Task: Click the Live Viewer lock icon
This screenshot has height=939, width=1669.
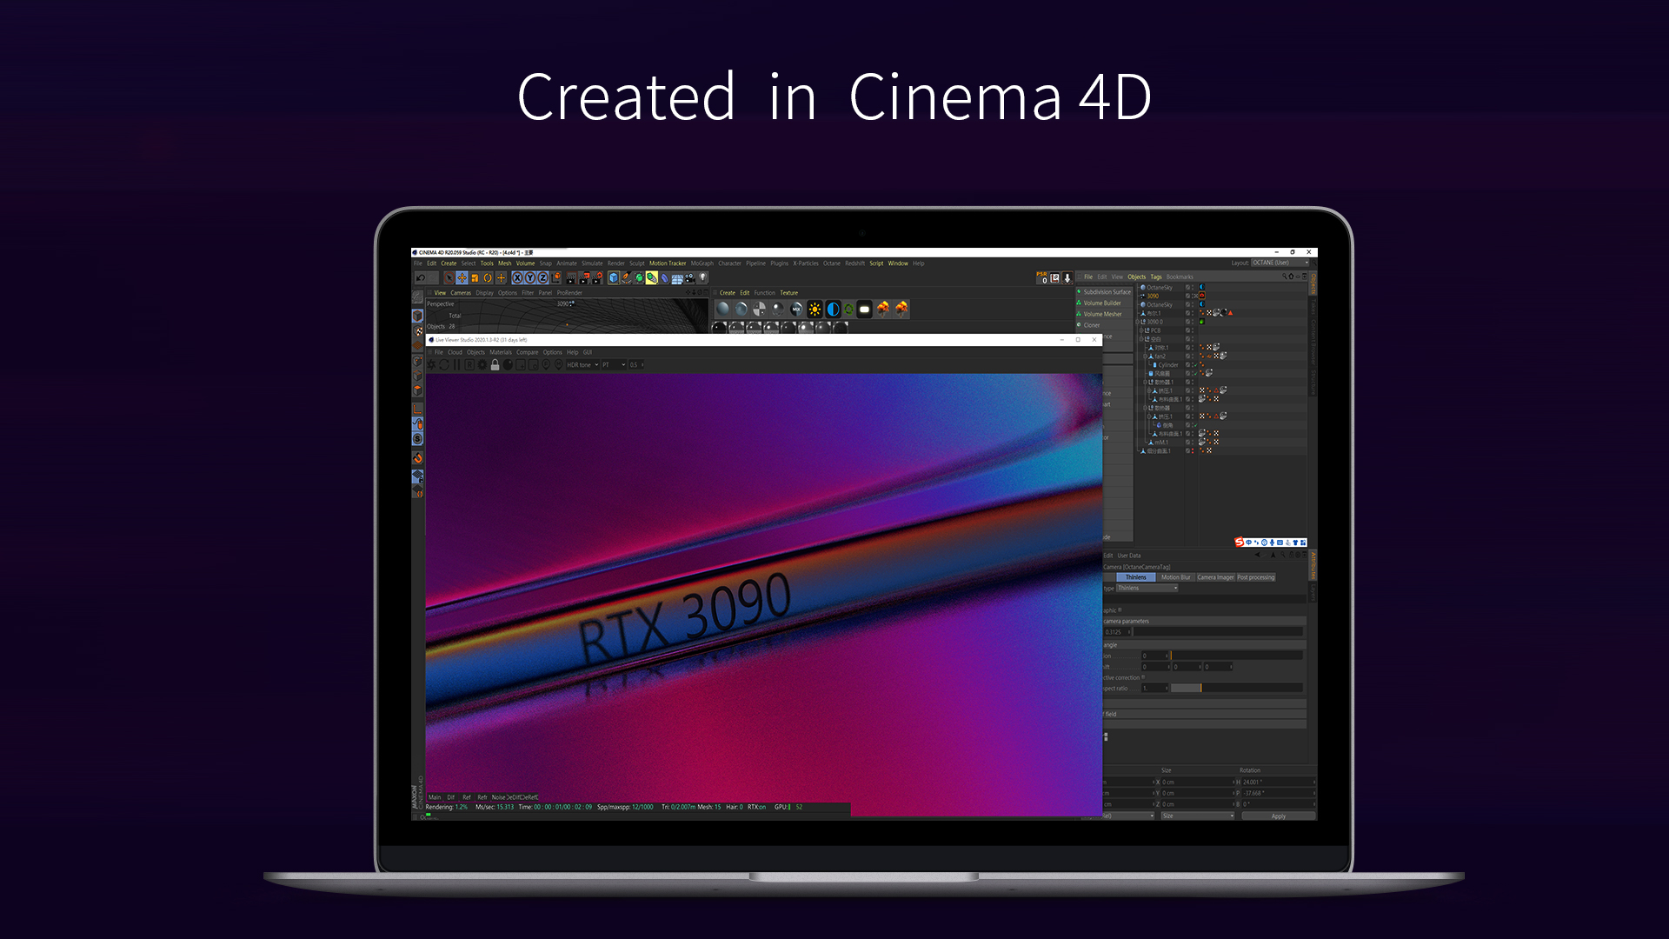Action: point(495,365)
